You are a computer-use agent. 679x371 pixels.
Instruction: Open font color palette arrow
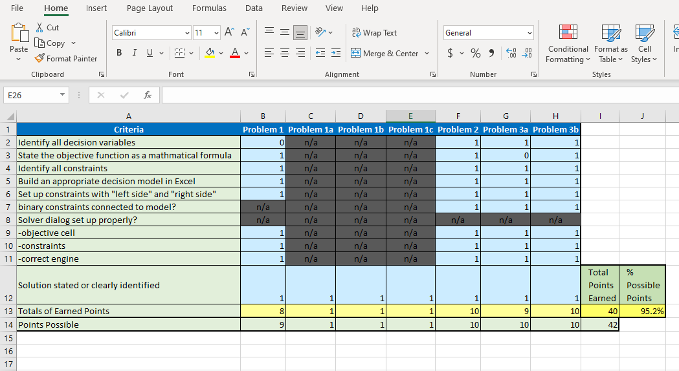(247, 53)
